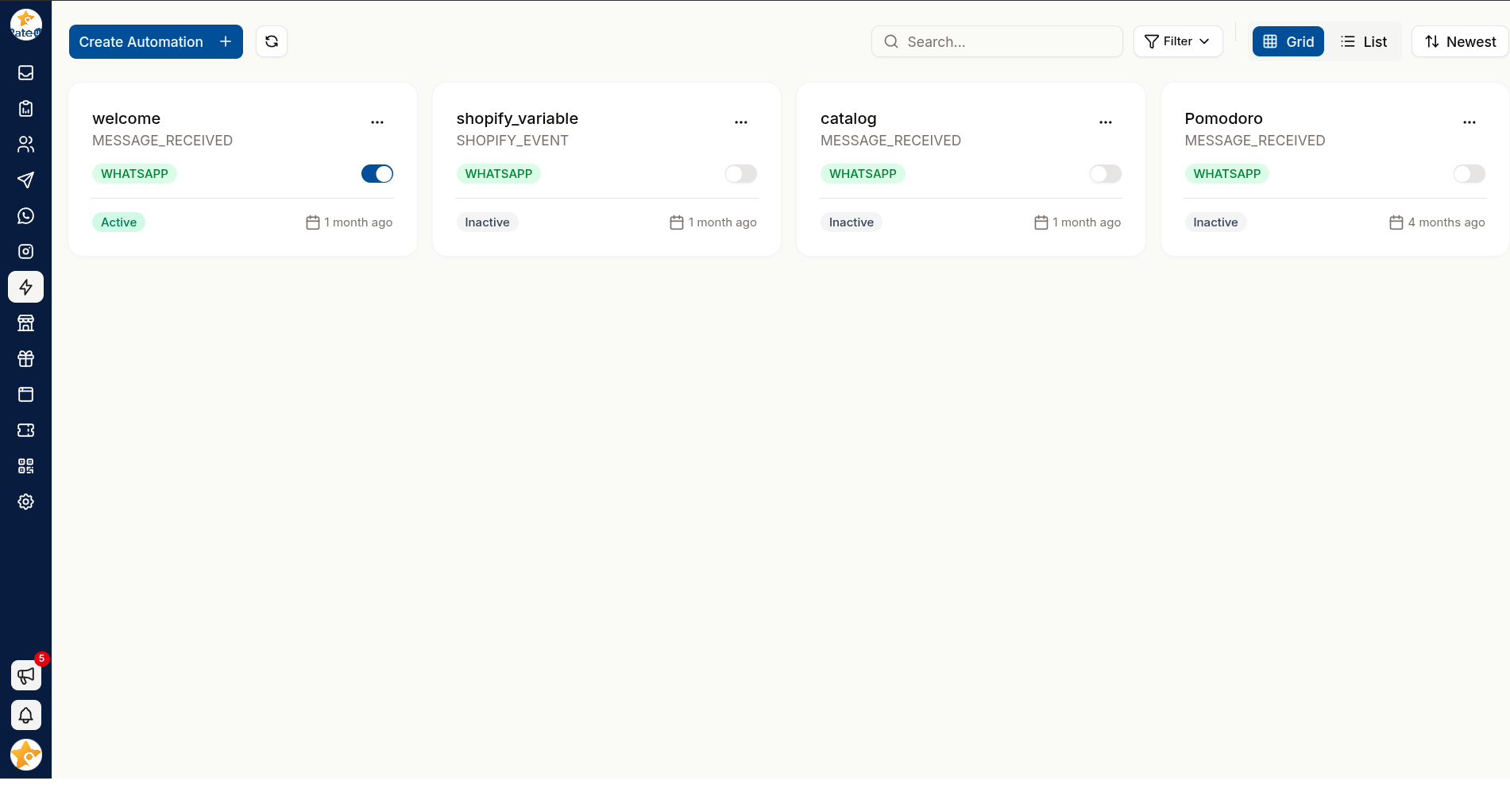The height and width of the screenshot is (796, 1510).
Task: Open the megaphone announcements icon
Action: click(x=25, y=675)
